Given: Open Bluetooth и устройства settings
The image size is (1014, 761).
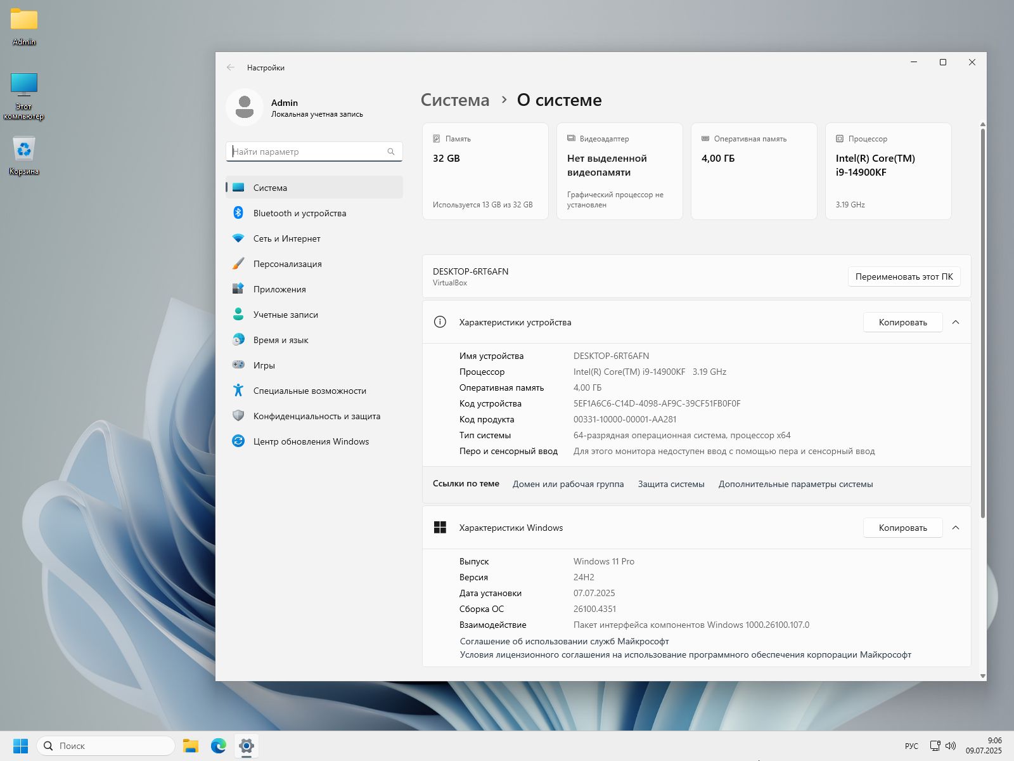Looking at the screenshot, I should 314,213.
